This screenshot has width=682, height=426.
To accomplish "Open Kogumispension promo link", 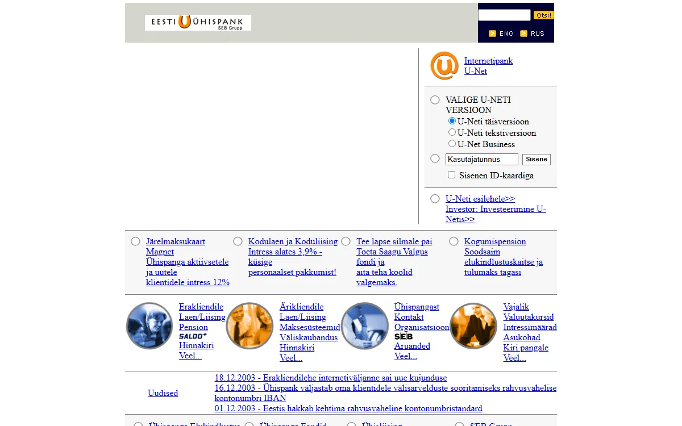I will [503, 257].
